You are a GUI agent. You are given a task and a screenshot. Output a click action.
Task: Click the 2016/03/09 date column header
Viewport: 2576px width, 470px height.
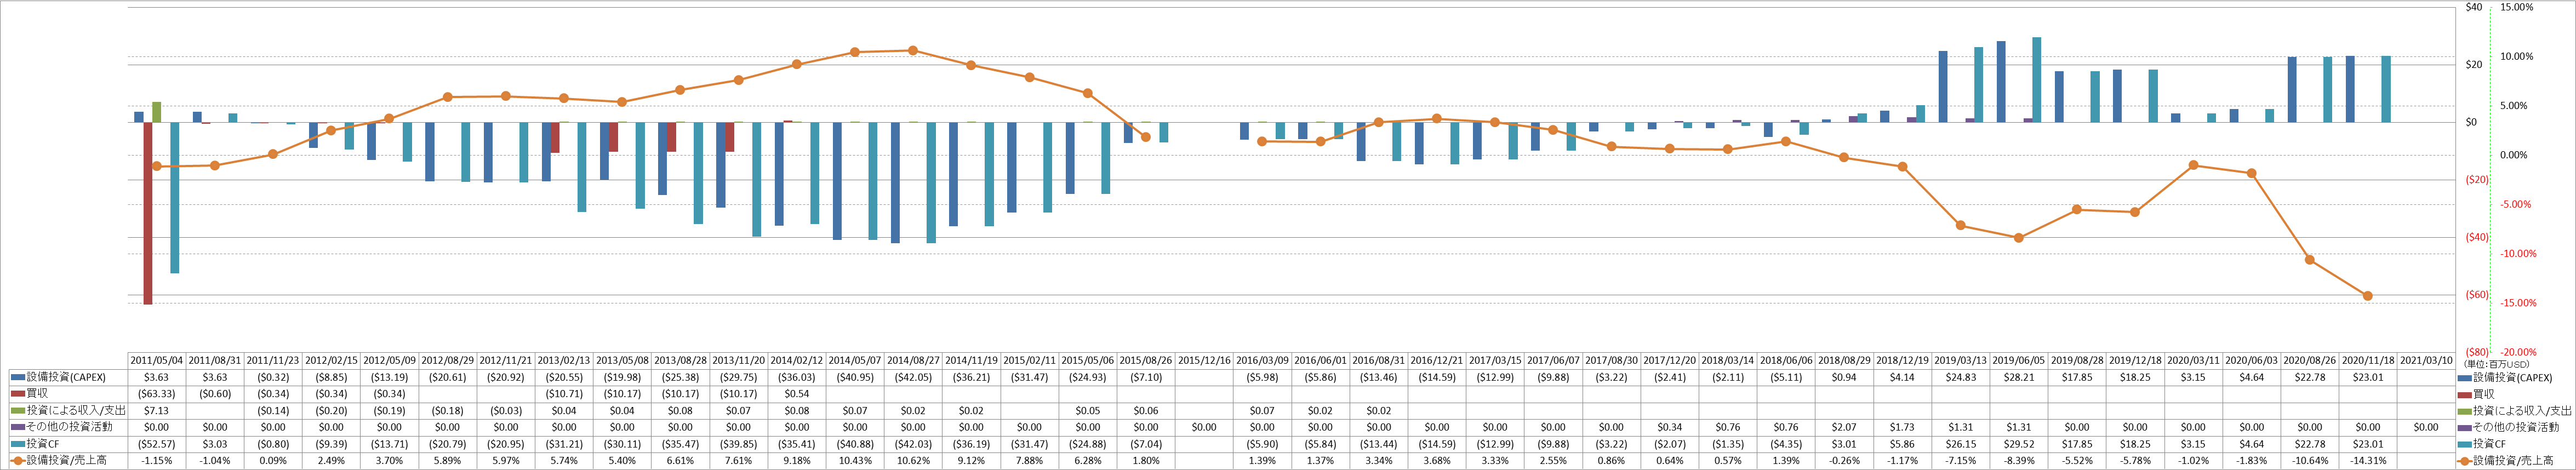click(1262, 360)
